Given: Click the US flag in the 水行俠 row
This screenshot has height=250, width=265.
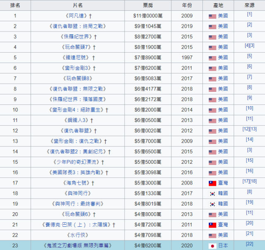Looking at the screenshot, I should (x=212, y=235).
